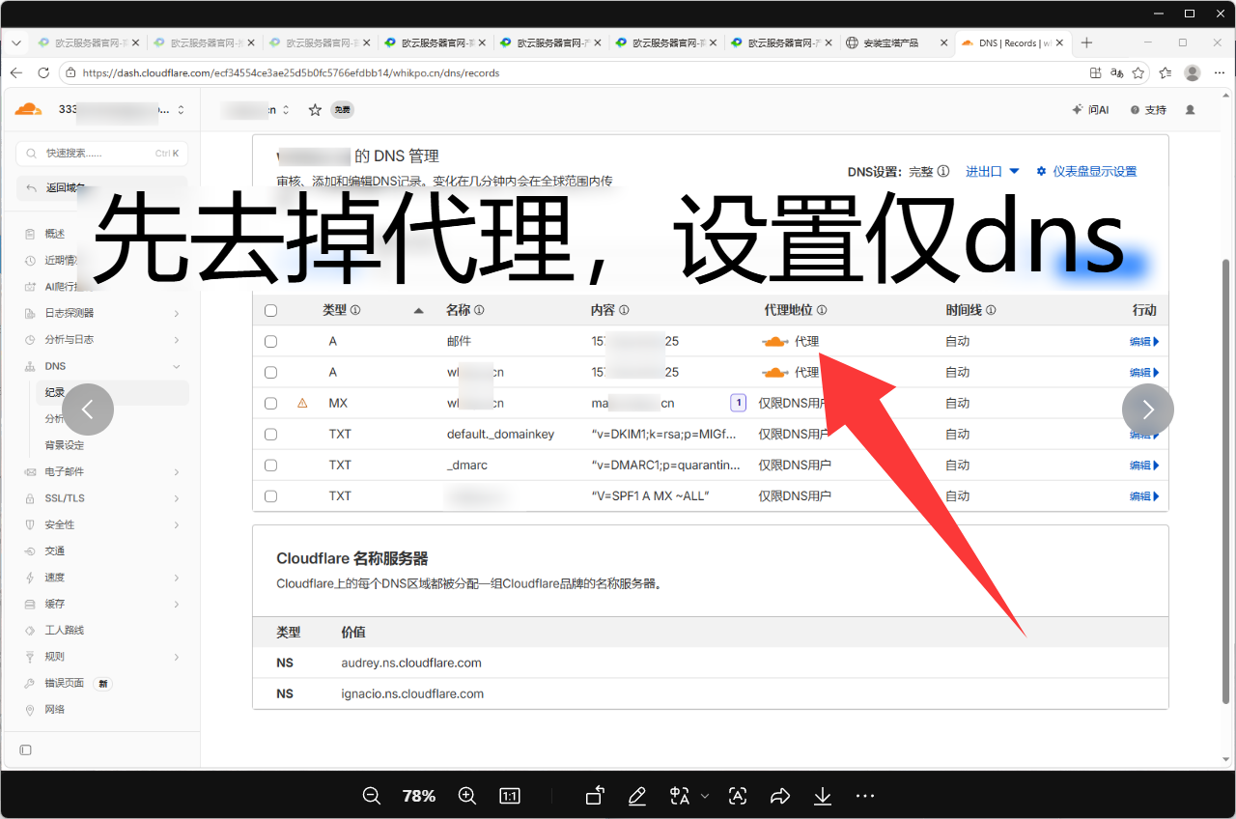1236x819 pixels.
Task: Click the share arrow icon in viewer toolbar
Action: pyautogui.click(x=780, y=796)
